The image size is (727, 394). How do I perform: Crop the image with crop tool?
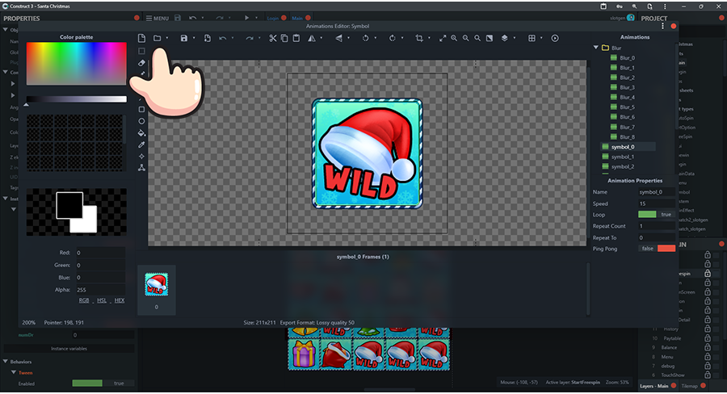tap(419, 38)
